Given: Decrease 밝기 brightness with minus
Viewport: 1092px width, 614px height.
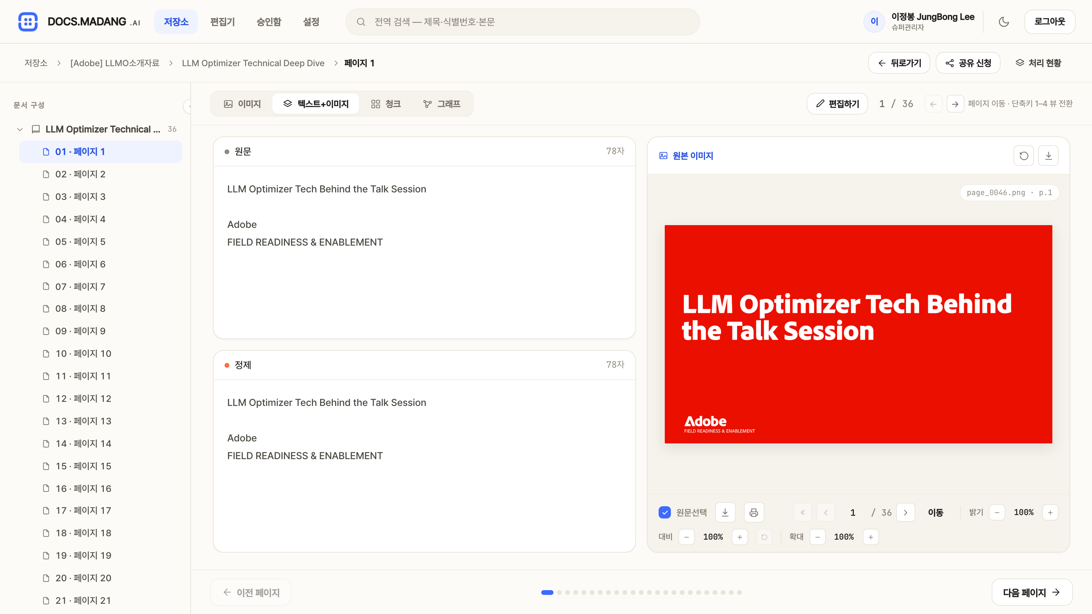Looking at the screenshot, I should 997,513.
